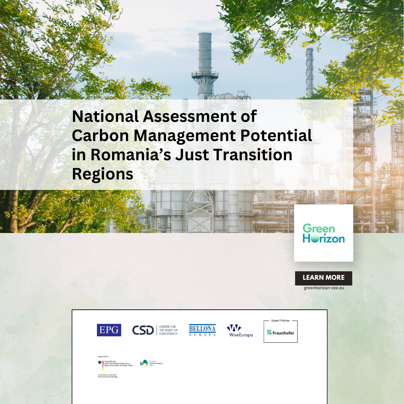Click the CSD logo mark
This screenshot has height=404, width=404.
tap(143, 330)
